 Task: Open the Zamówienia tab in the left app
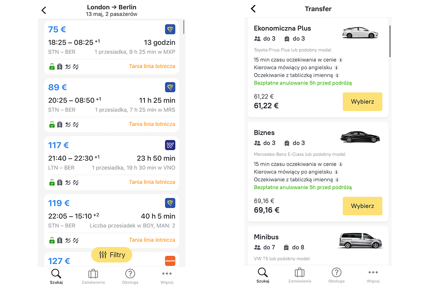[x=93, y=276]
